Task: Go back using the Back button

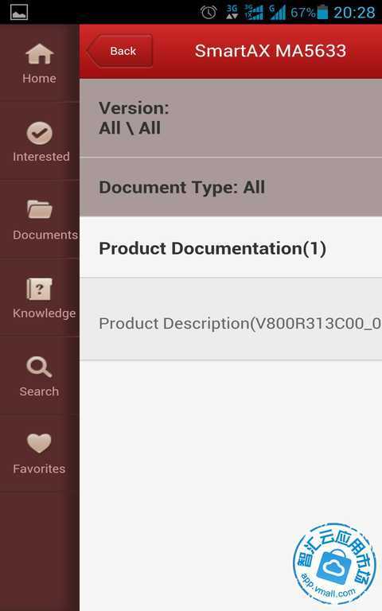Action: [x=119, y=51]
